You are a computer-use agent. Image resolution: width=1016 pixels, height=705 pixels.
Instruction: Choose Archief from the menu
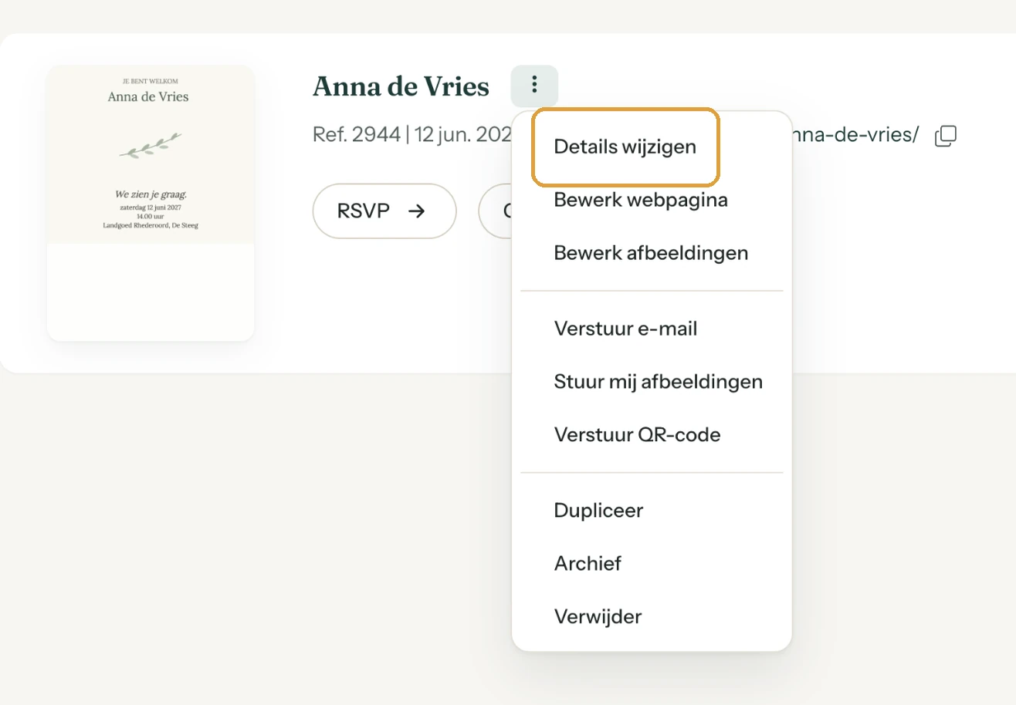point(588,563)
